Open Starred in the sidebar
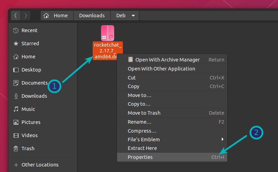This screenshot has height=172, width=278. click(x=30, y=44)
